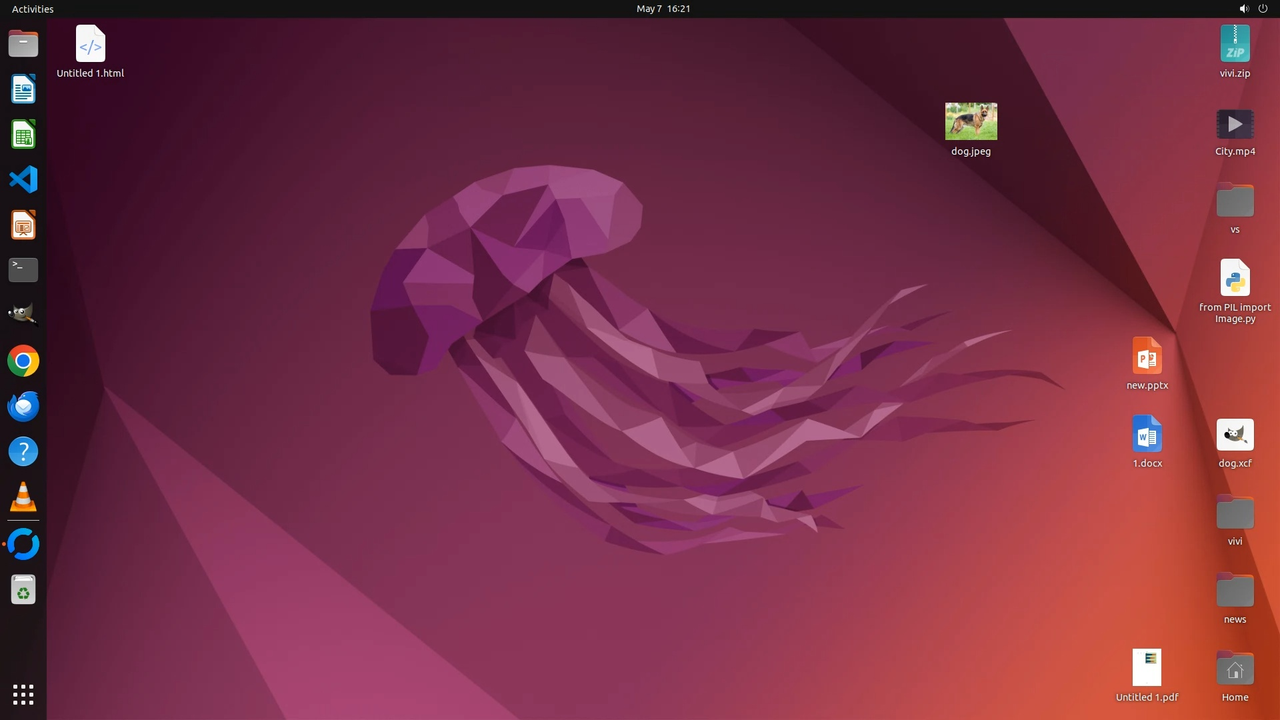Viewport: 1280px width, 720px height.
Task: Open the Files manager in the dock
Action: click(x=23, y=44)
